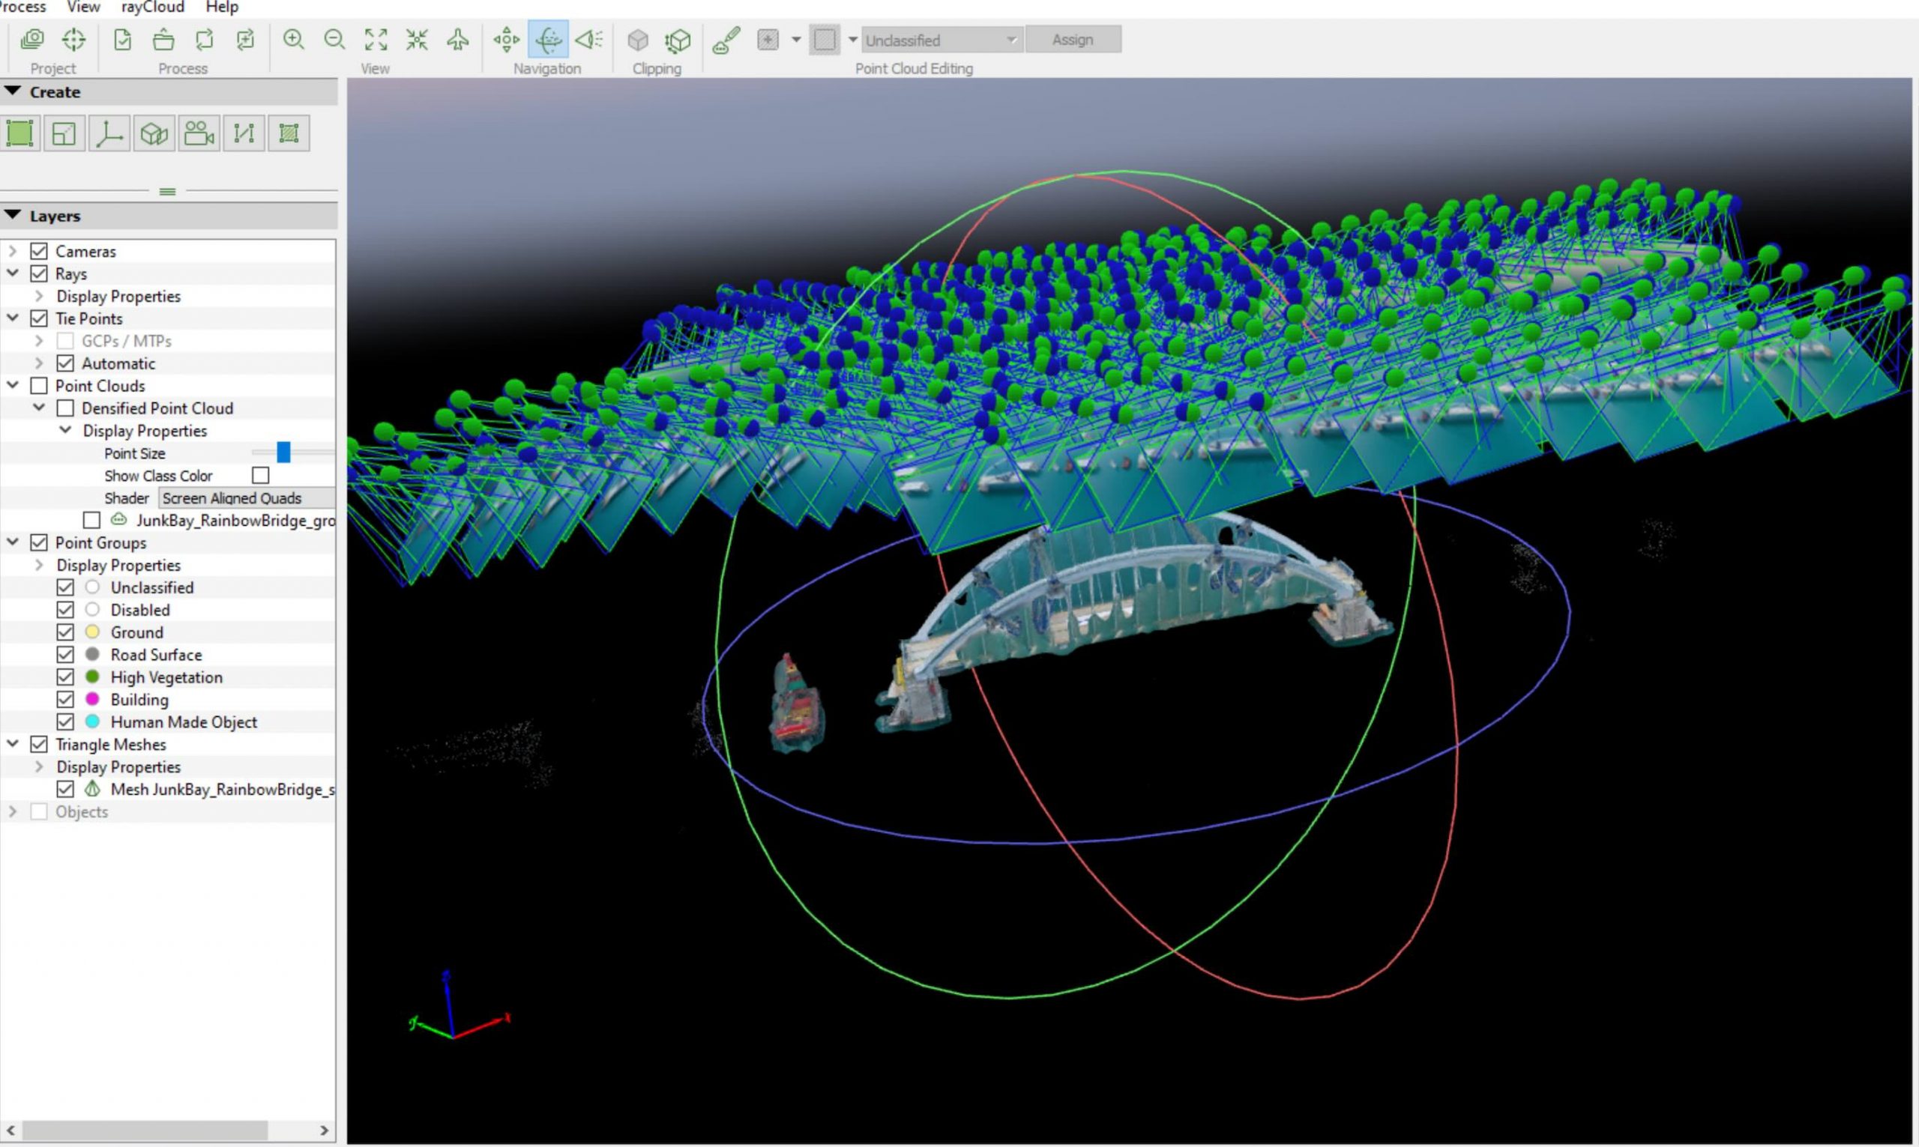Select the trackball orbit navigation icon
The width and height of the screenshot is (1919, 1147).
tap(548, 40)
